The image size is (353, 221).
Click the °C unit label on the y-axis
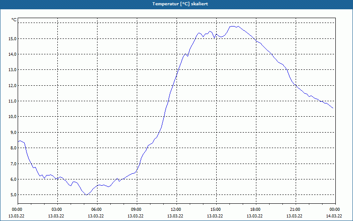[x=14, y=20]
